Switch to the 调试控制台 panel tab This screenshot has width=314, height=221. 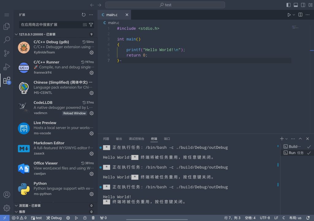click(x=136, y=139)
